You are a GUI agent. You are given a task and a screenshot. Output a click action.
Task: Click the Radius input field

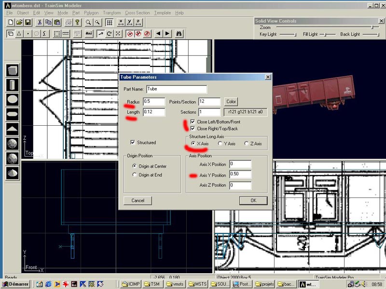point(154,102)
